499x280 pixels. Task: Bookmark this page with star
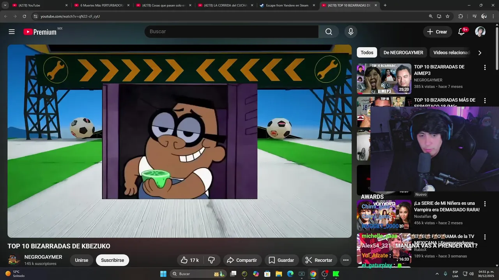coord(448,16)
